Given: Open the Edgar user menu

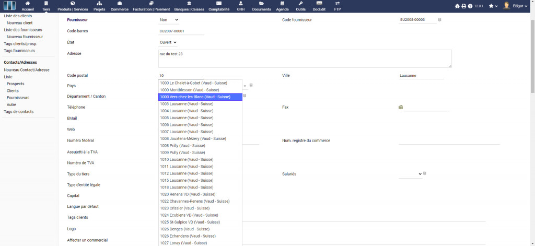Looking at the screenshot, I should click(516, 6).
